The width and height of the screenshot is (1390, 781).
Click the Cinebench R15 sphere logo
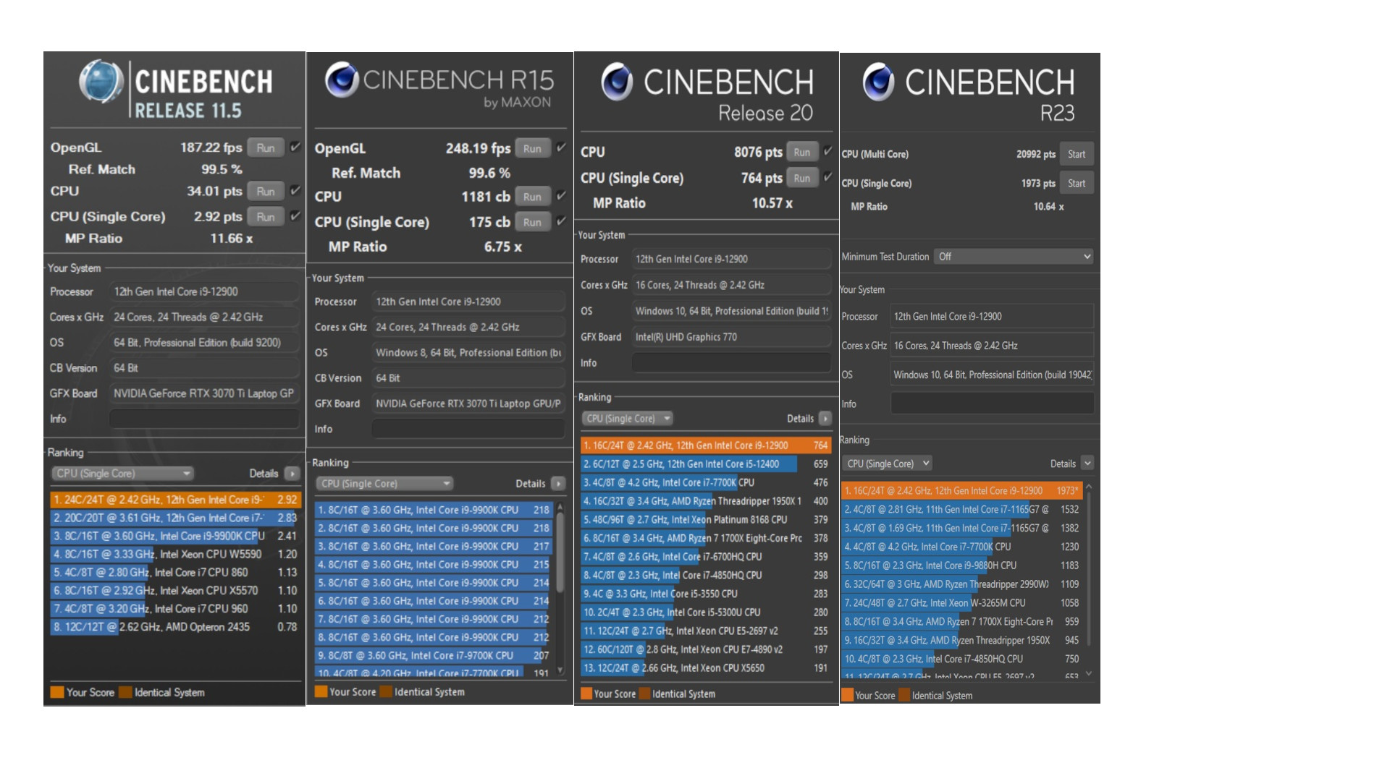point(342,80)
